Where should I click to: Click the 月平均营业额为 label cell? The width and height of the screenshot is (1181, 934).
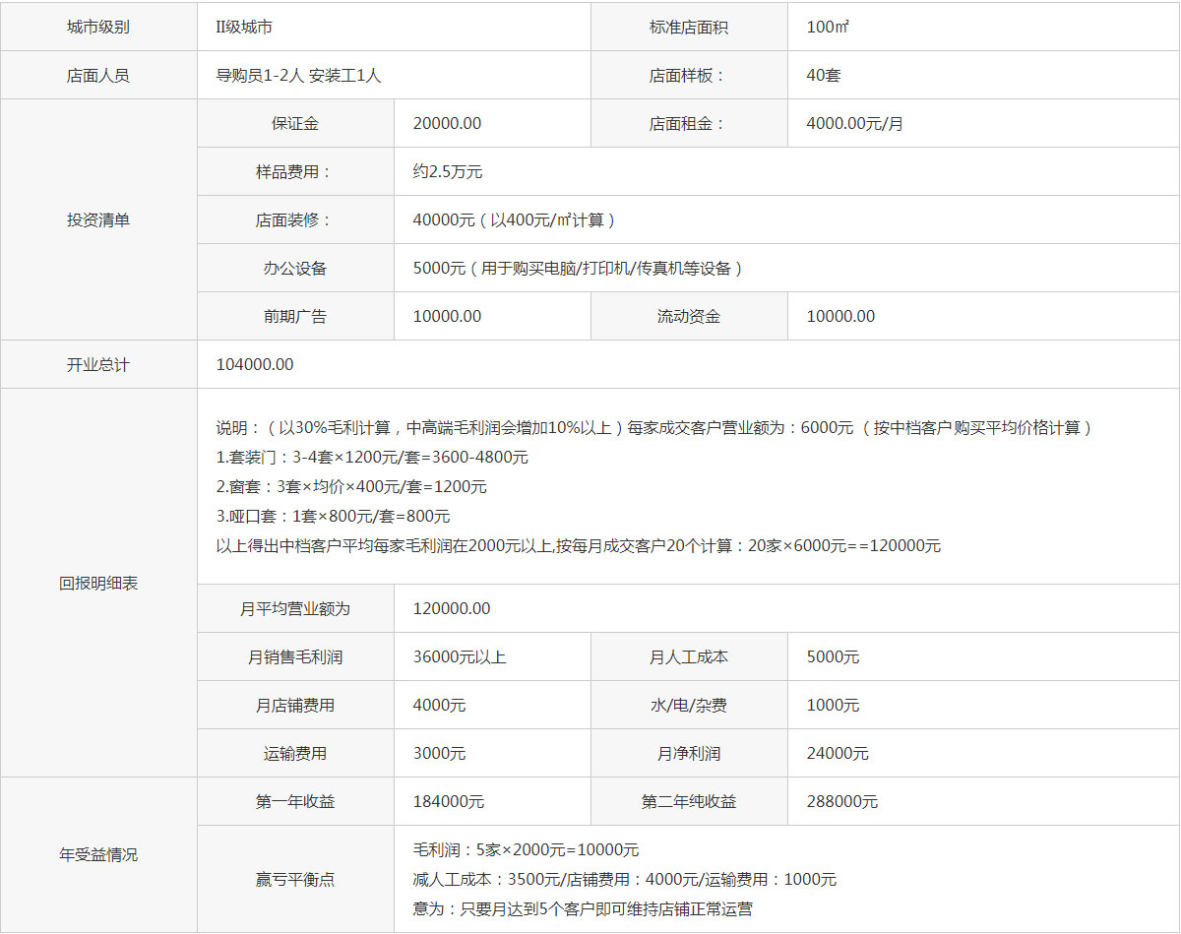(295, 608)
